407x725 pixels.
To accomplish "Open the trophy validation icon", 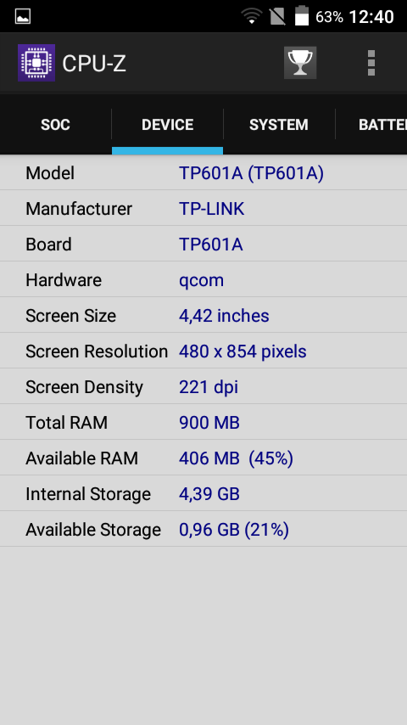I will click(300, 63).
